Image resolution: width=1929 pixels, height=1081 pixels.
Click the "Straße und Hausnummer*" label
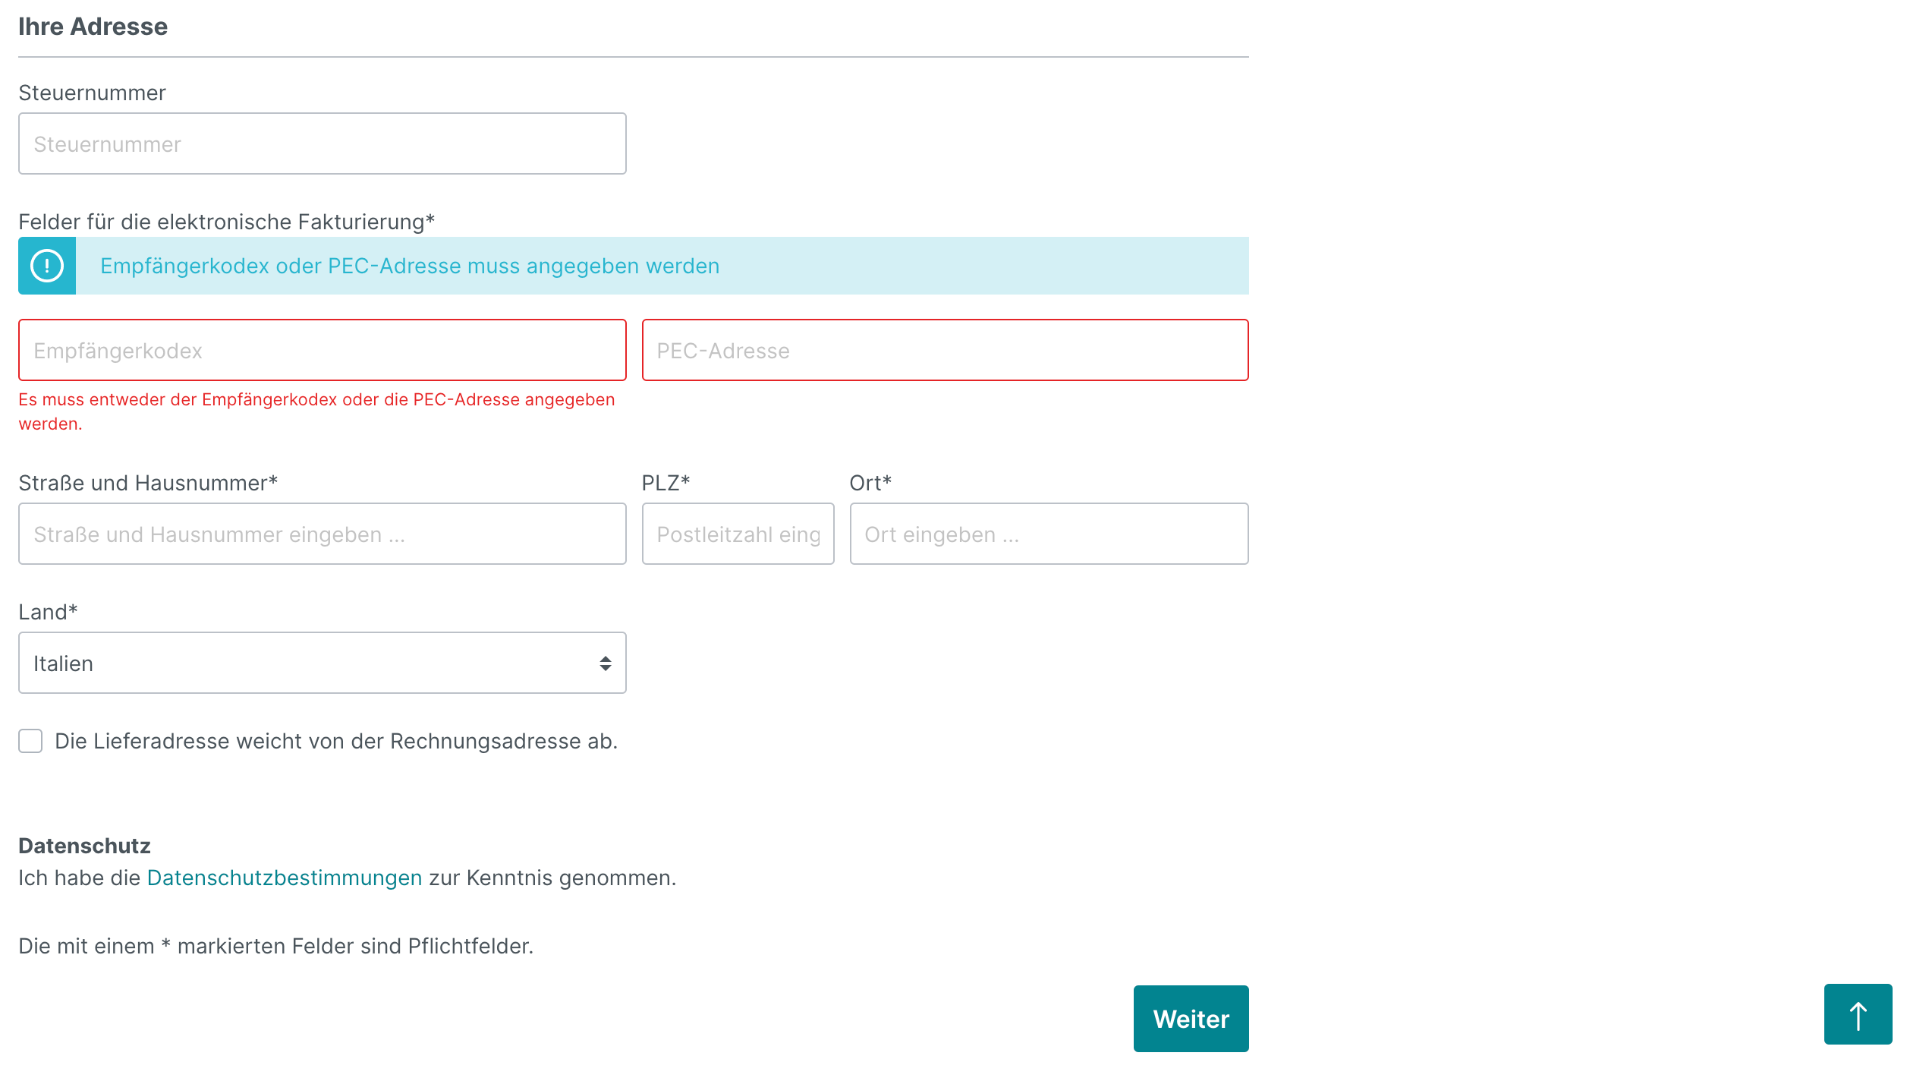[x=148, y=483]
